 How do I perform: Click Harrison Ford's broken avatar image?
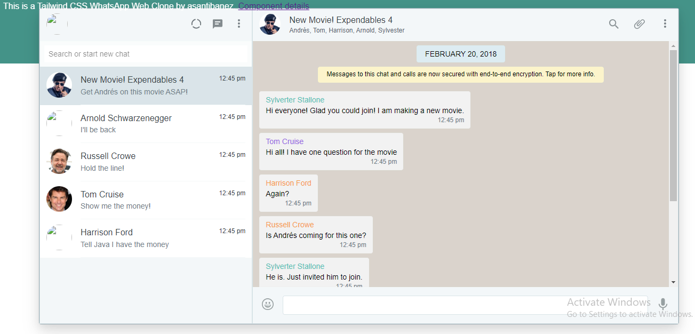pyautogui.click(x=59, y=237)
